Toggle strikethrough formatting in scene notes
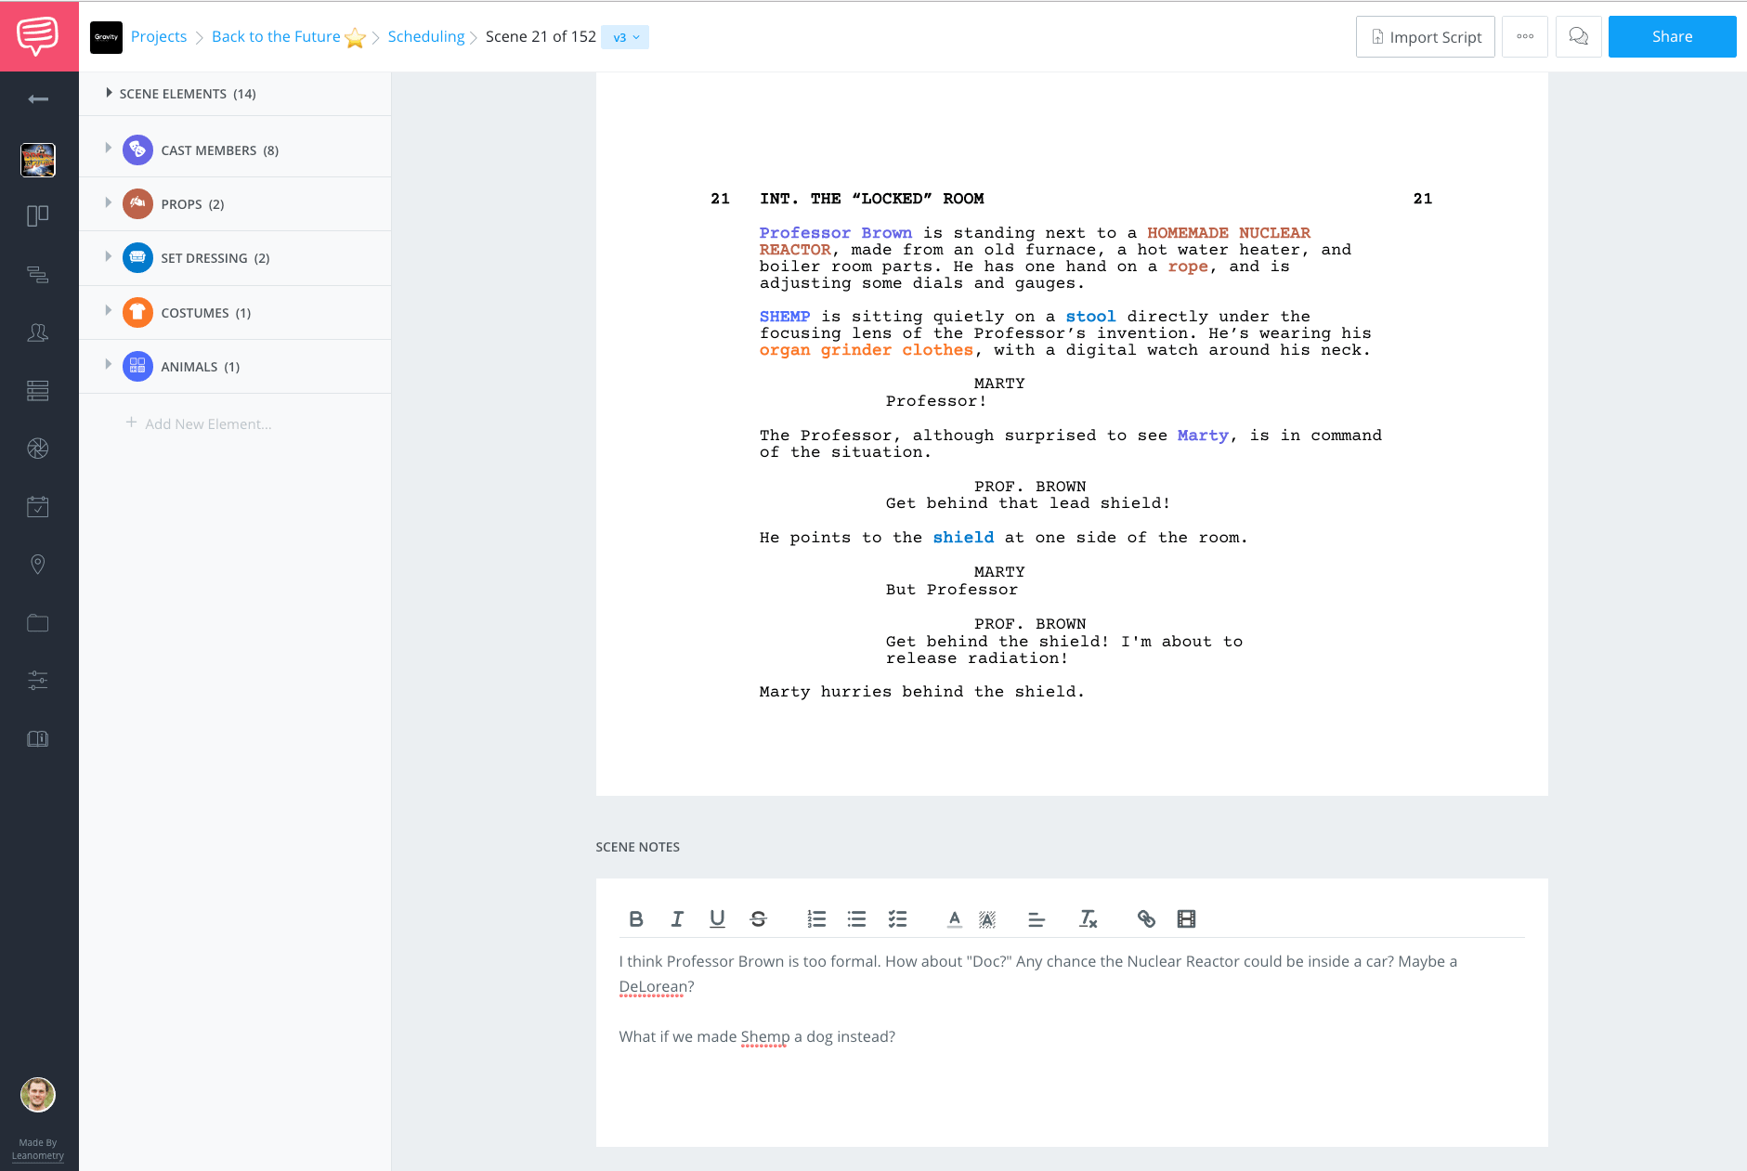Viewport: 1747px width, 1171px height. point(758,919)
